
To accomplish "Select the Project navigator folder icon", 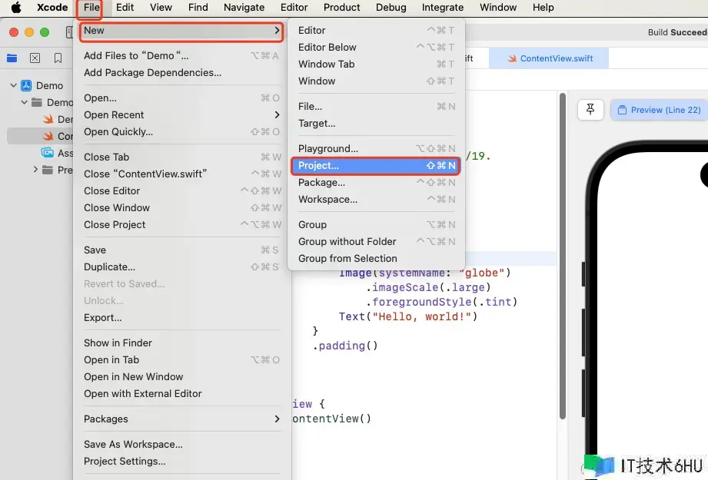I will click(x=12, y=58).
